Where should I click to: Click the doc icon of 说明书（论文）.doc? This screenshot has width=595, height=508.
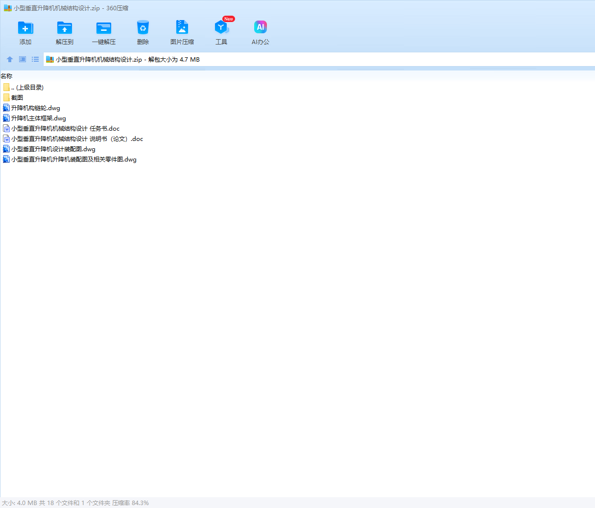6,139
